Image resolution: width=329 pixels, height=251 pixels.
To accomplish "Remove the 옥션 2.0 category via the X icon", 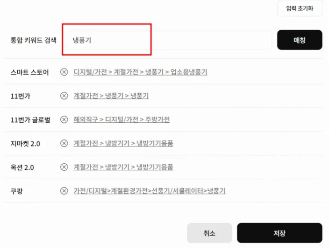I will [x=64, y=167].
